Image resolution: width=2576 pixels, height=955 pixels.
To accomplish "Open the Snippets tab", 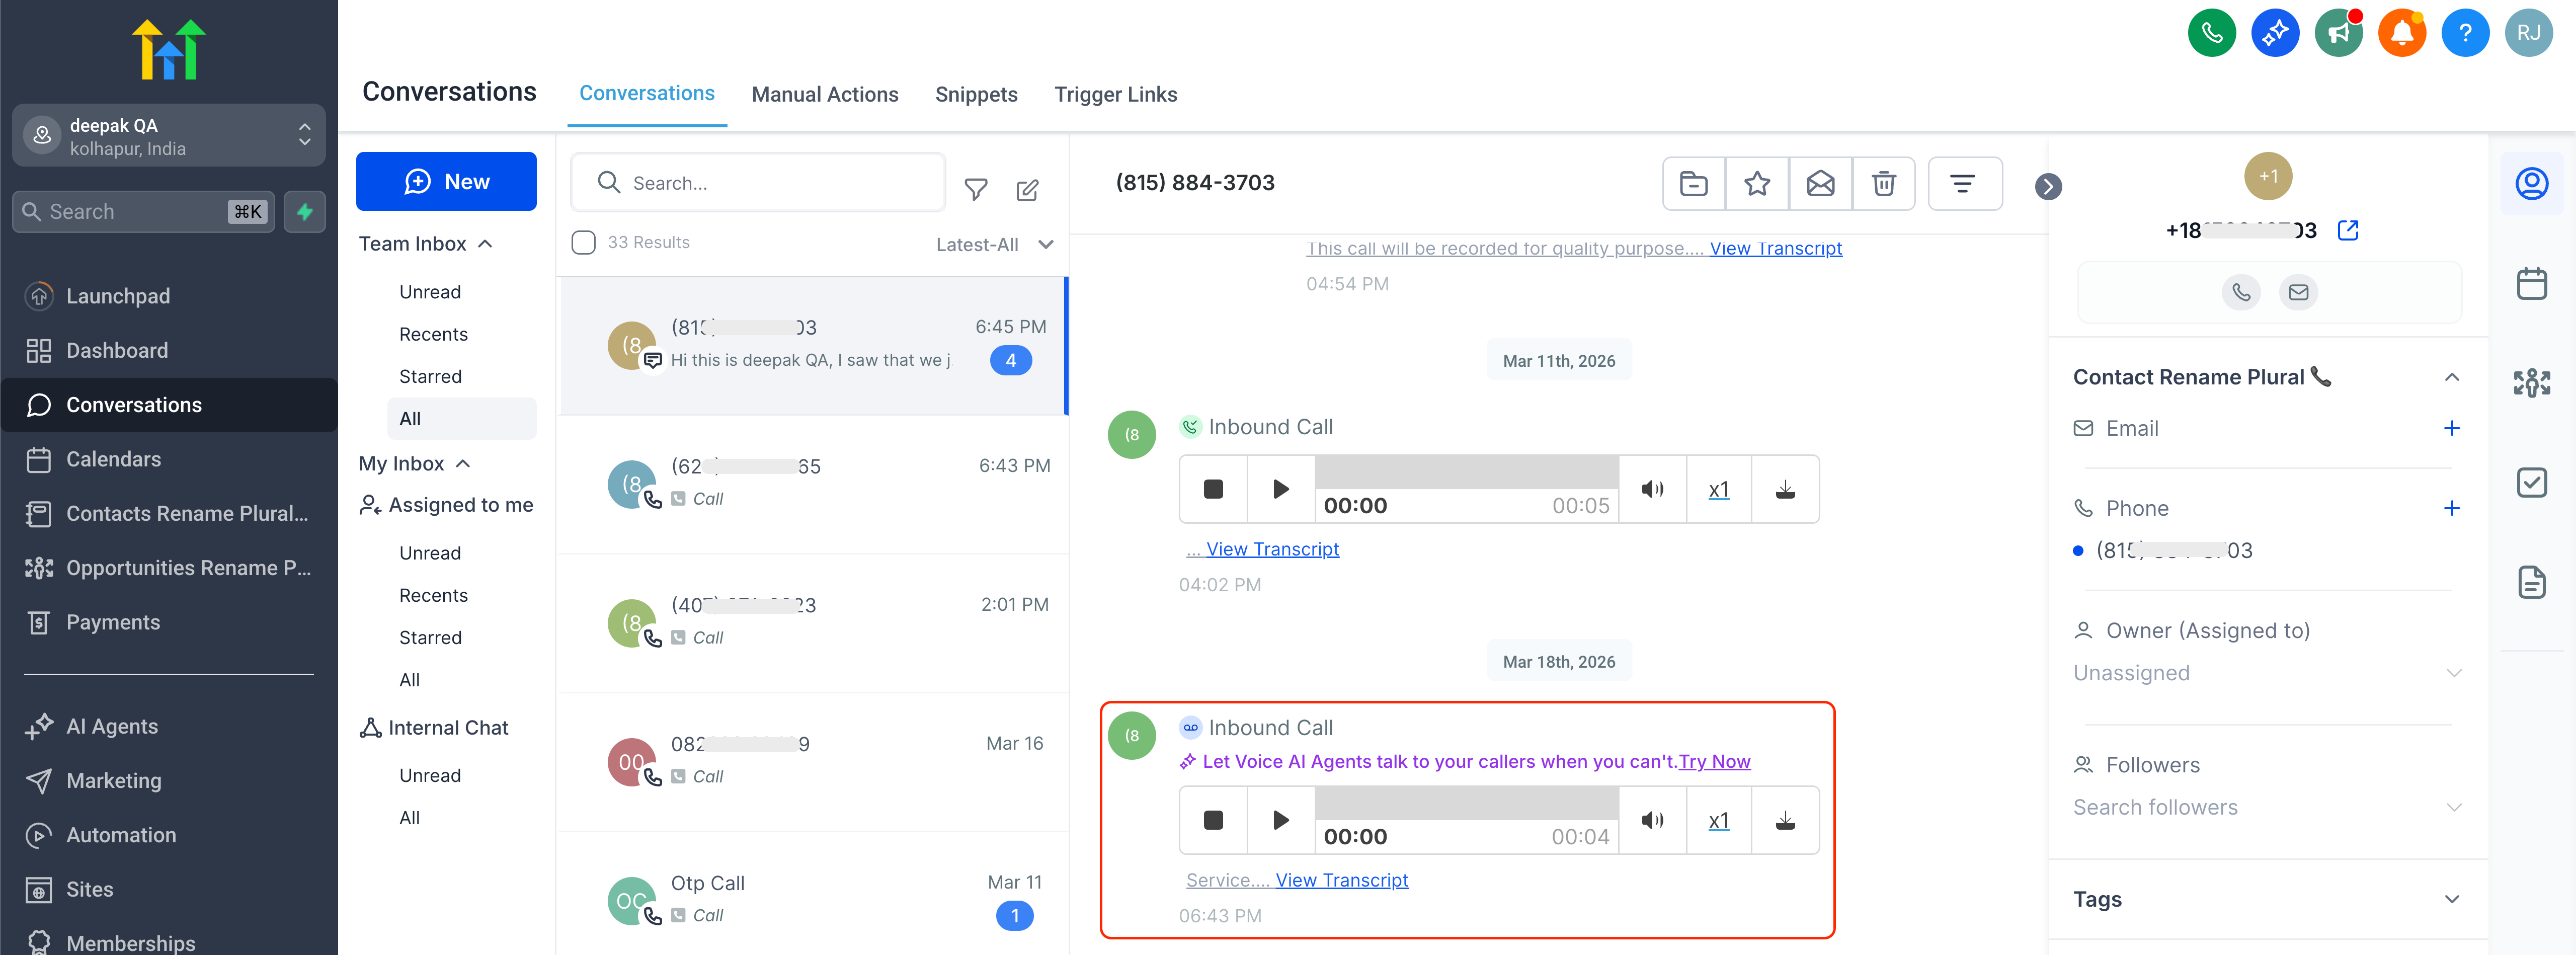I will (x=975, y=94).
